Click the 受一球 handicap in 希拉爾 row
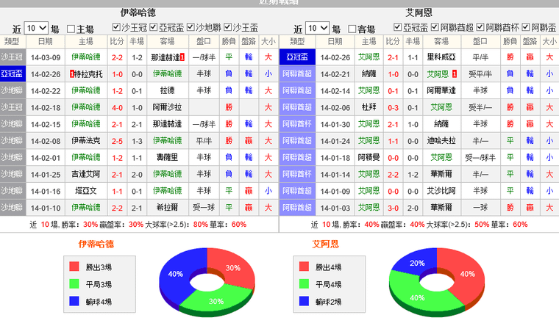Screen dimensions: 559x326 204,208
